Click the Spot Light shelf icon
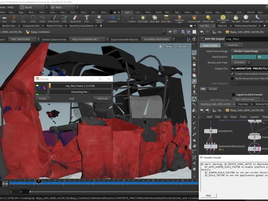 155,18
